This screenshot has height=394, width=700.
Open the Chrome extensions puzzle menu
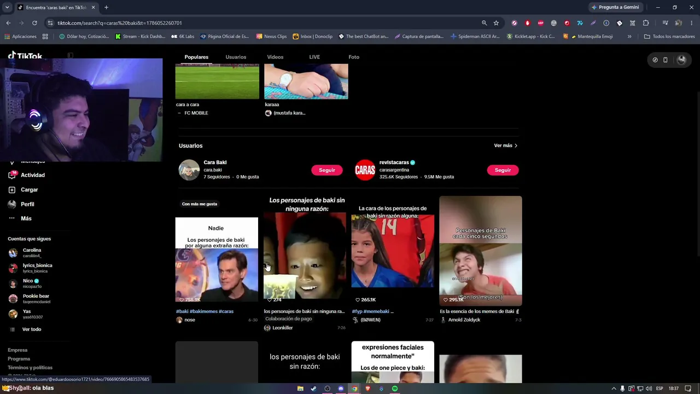pyautogui.click(x=646, y=23)
